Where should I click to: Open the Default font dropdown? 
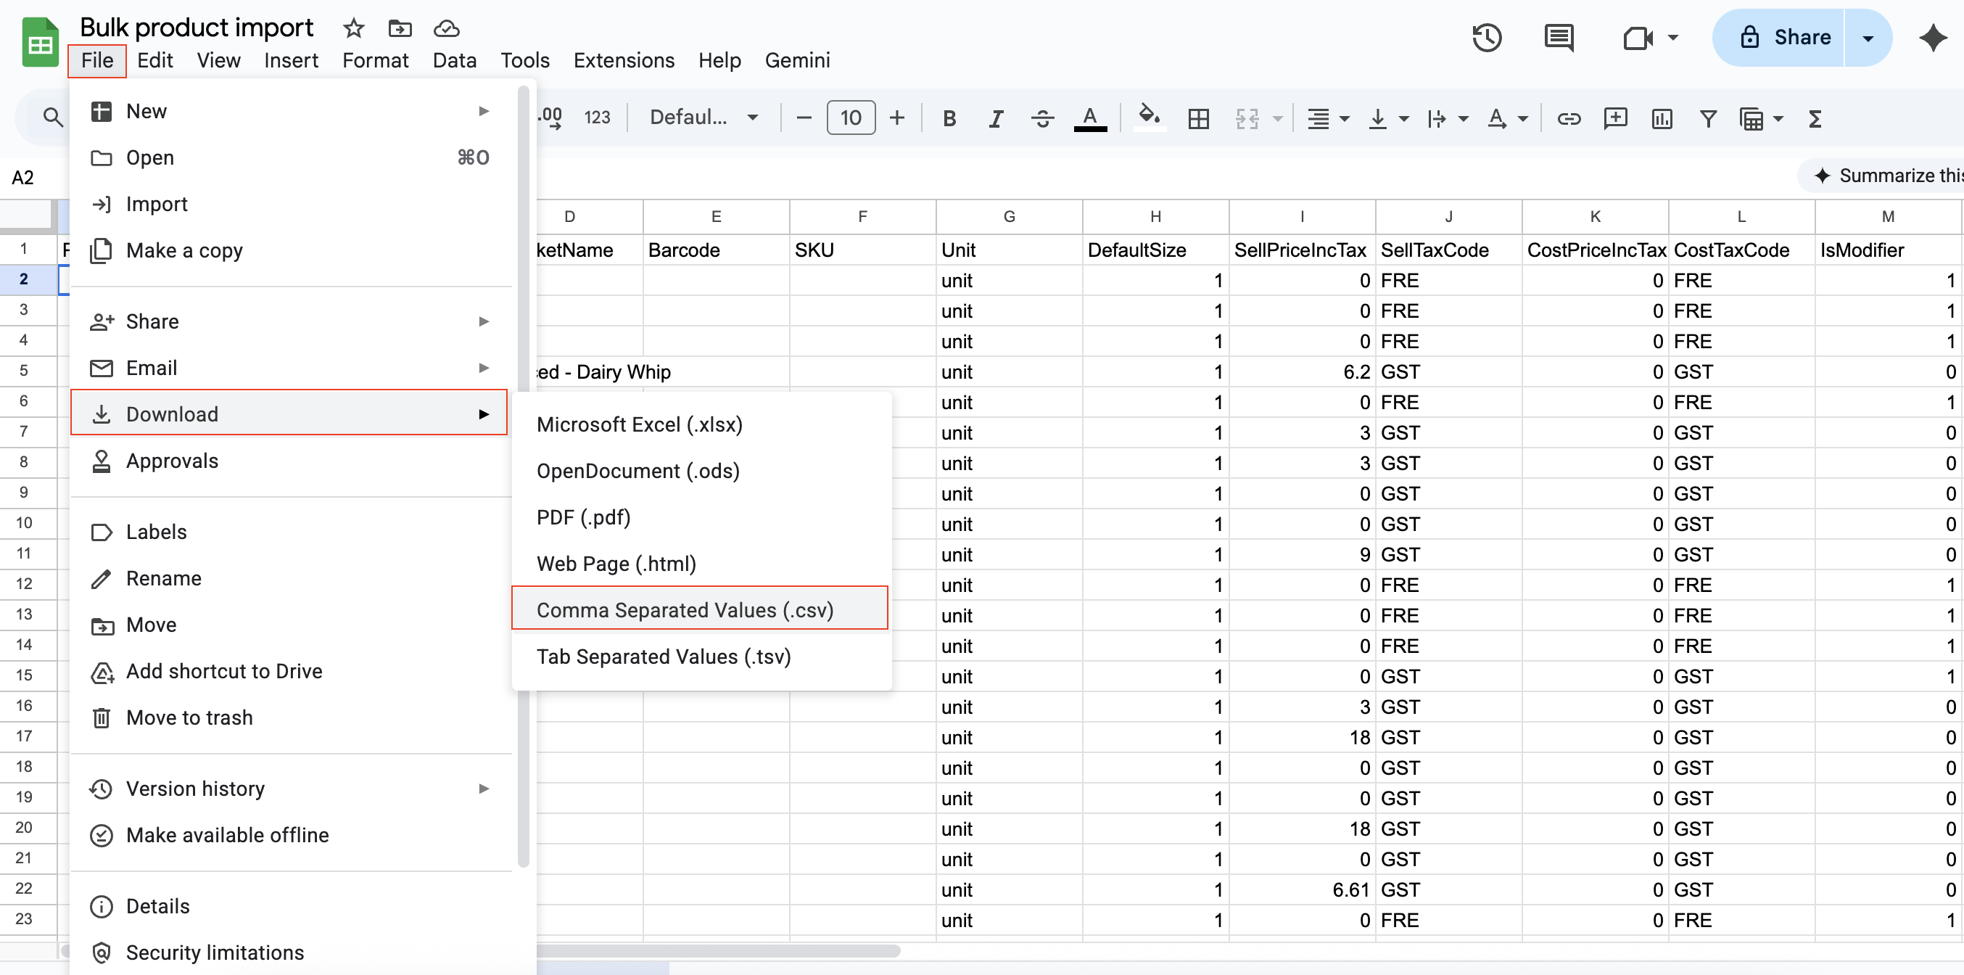[x=703, y=118]
